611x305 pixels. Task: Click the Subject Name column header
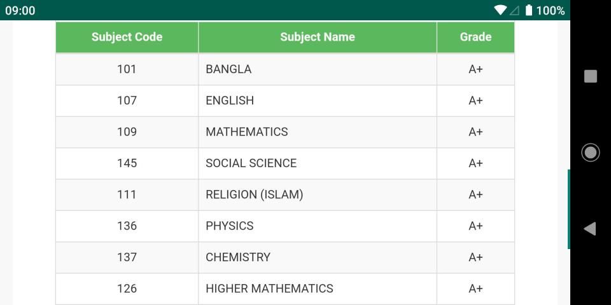[x=317, y=37]
